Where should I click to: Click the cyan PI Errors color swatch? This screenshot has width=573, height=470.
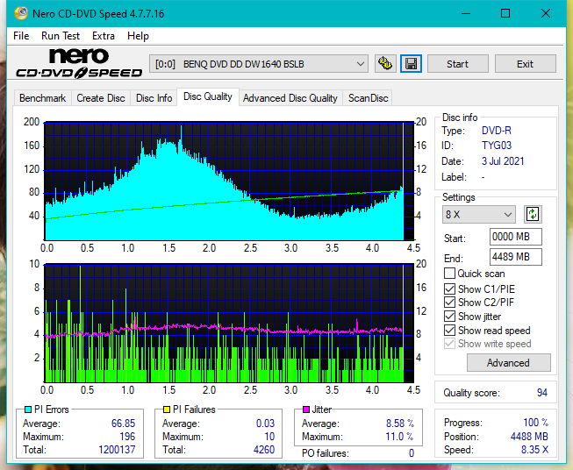[x=28, y=409]
